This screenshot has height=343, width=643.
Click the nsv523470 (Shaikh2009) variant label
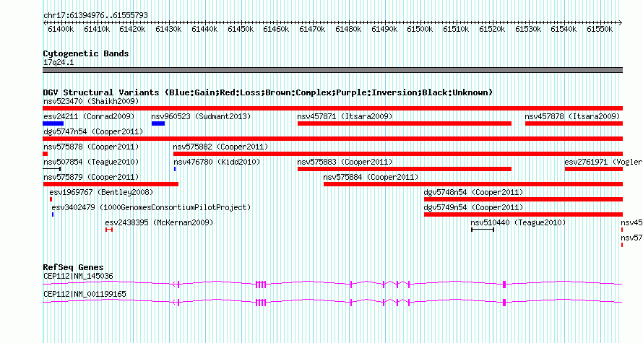click(91, 101)
